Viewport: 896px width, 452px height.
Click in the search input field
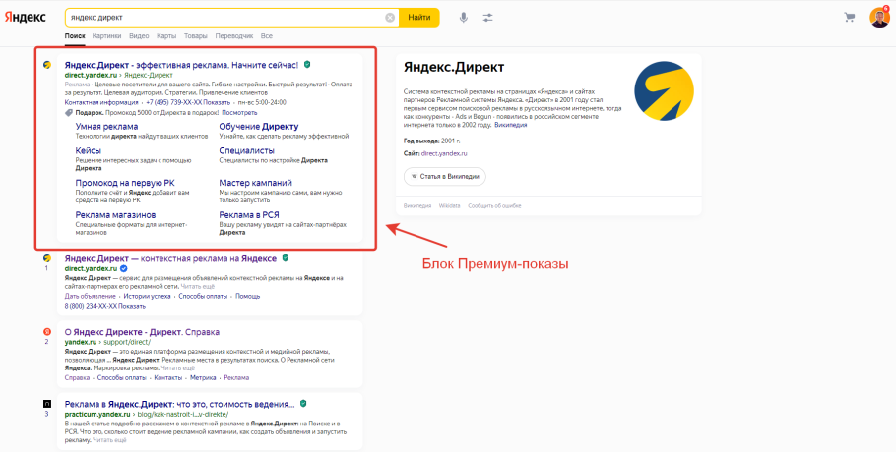point(222,17)
